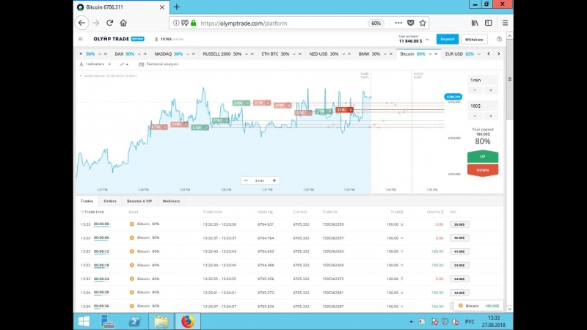Select the Orders tab
This screenshot has height=330, width=587.
(110, 201)
